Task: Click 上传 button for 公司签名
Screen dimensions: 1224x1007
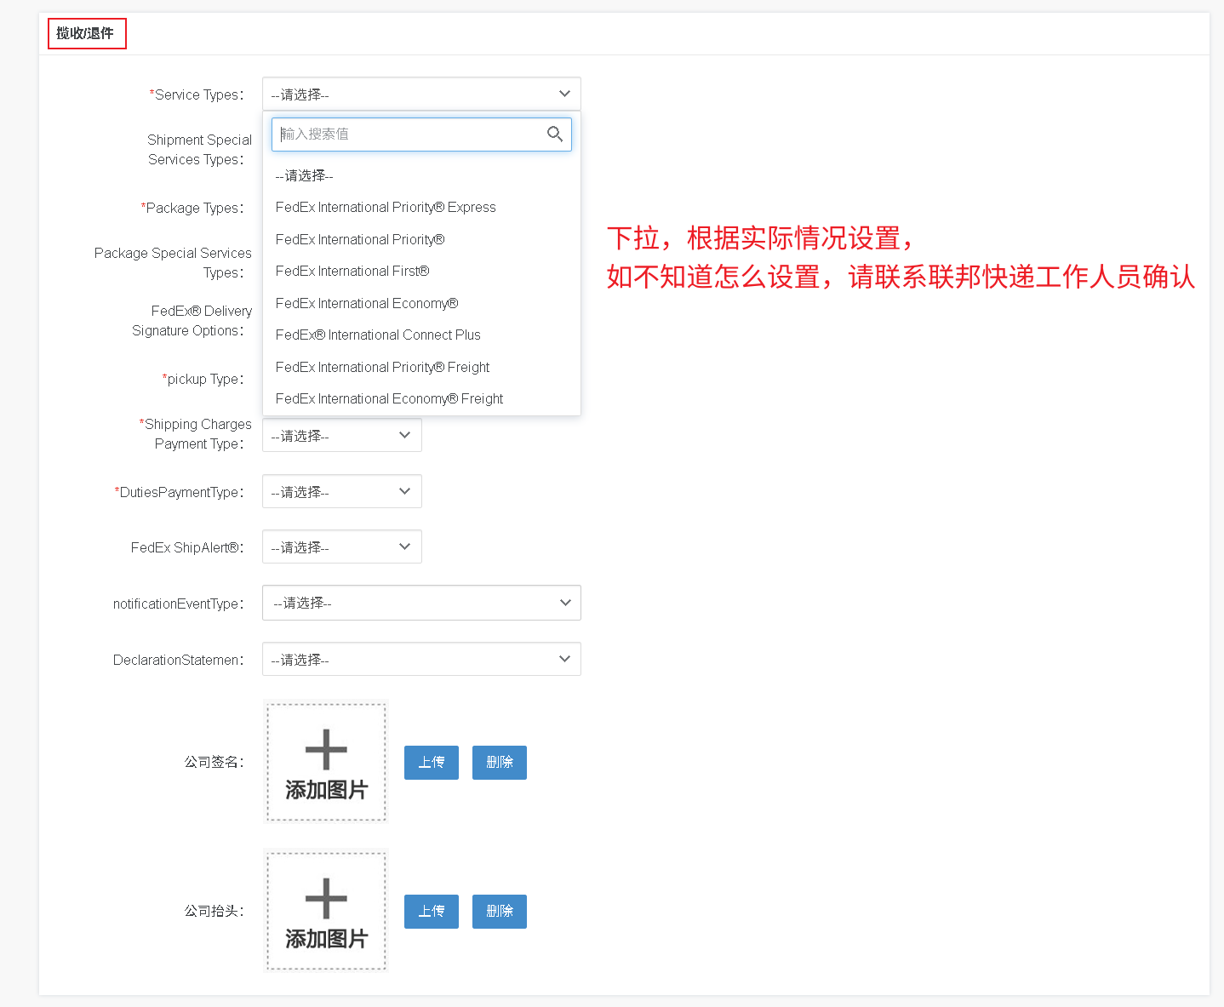Action: 432,763
